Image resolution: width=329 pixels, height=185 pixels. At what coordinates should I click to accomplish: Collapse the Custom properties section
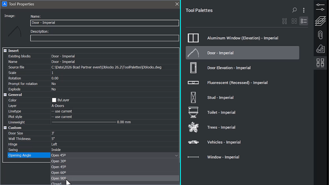pyautogui.click(x=5, y=127)
